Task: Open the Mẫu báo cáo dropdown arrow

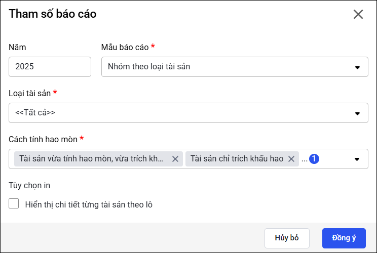Action: (x=357, y=67)
